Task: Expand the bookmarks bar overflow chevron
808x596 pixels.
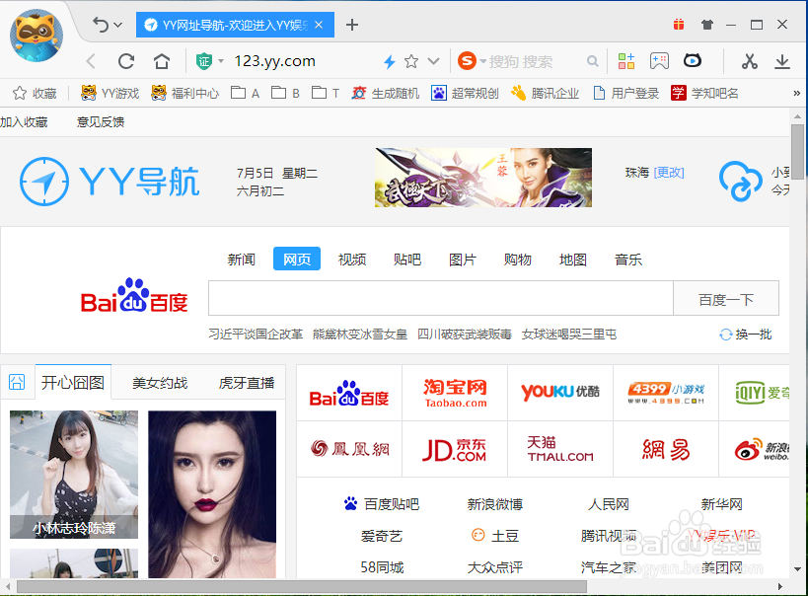Action: pos(797,92)
